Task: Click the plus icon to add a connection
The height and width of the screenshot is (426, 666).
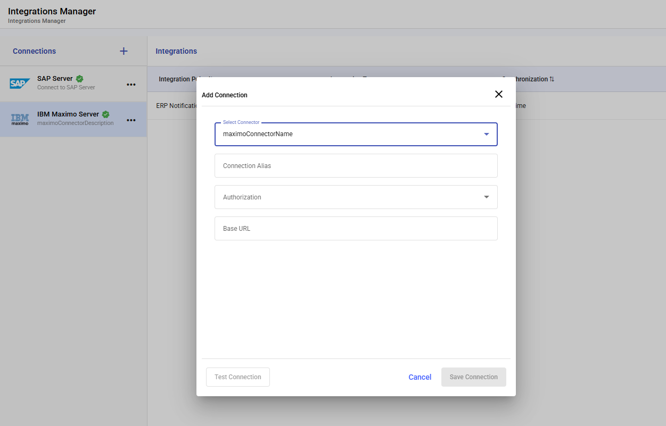Action: 124,51
